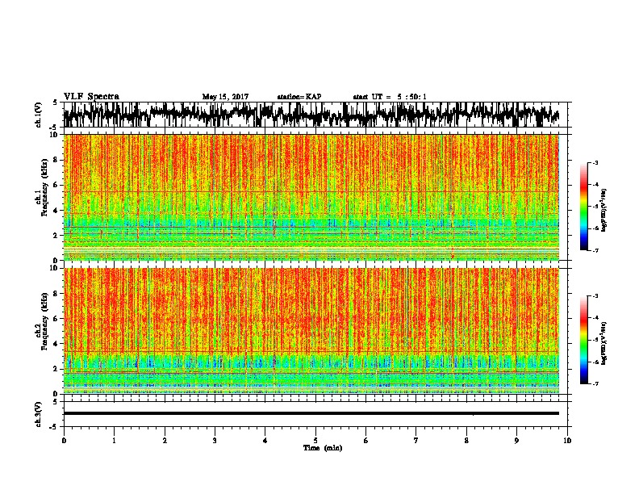Click the ch.2 spectrogram panel
The height and width of the screenshot is (494, 639).
coord(311,331)
